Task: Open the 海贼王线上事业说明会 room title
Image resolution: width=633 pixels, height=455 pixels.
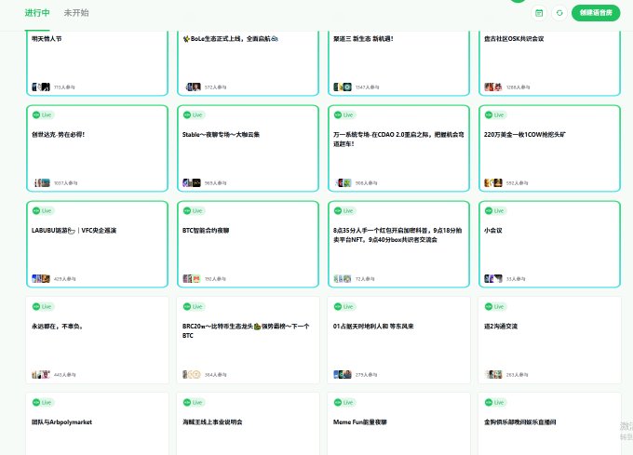Action: click(x=212, y=422)
